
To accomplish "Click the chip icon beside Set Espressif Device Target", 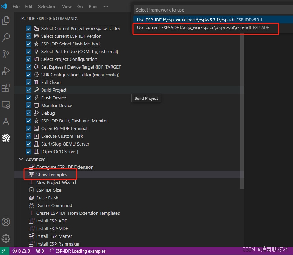I will tap(36, 67).
